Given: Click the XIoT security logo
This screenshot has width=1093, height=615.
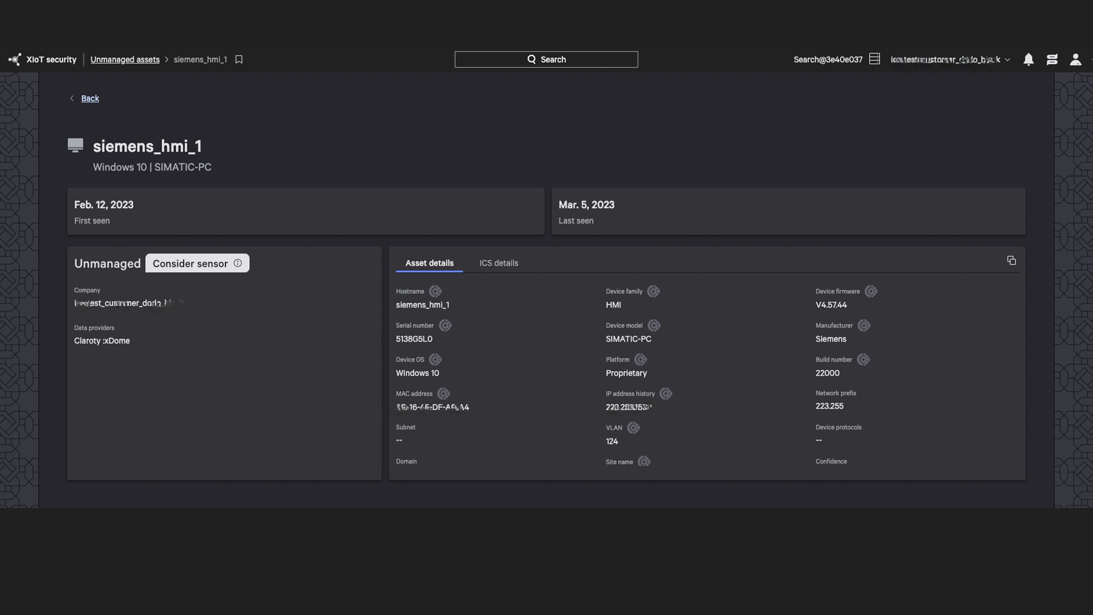Looking at the screenshot, I should pos(15,59).
